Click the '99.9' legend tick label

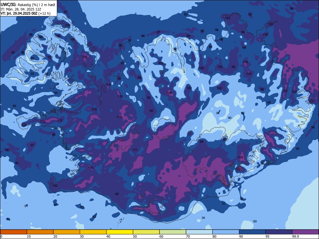295,236
